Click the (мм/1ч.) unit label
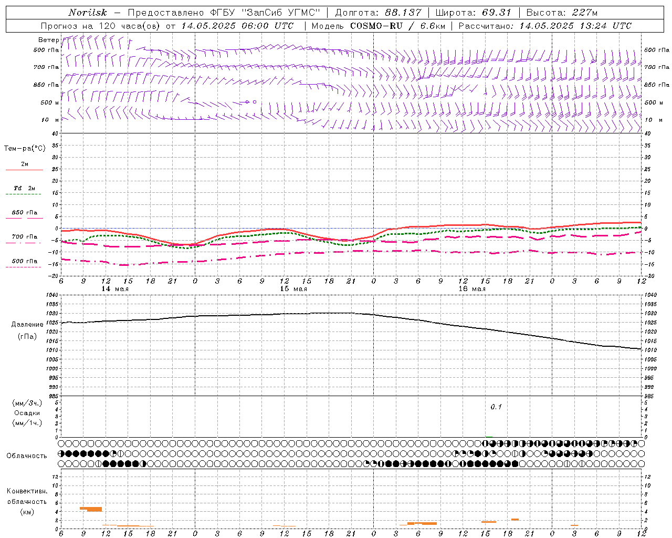Screen dimensions: 672x538 pos(27,423)
